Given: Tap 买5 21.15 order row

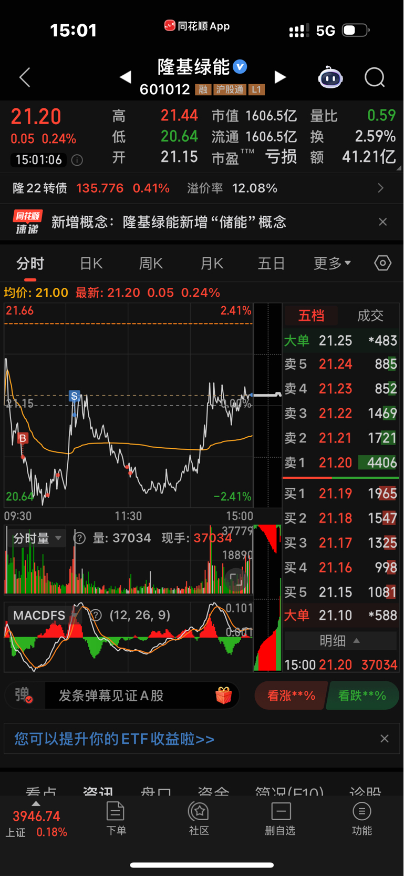Looking at the screenshot, I should (340, 592).
